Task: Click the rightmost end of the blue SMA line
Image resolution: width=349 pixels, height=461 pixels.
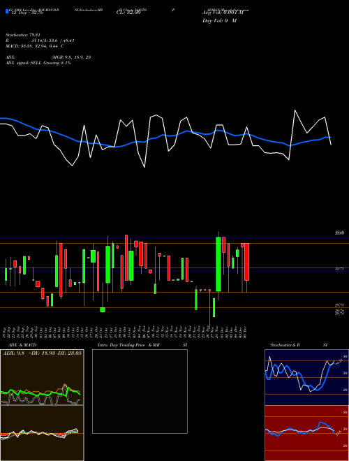Action: (330, 138)
